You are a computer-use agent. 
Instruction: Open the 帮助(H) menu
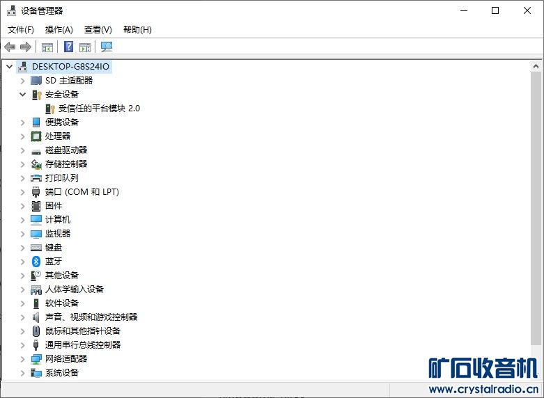(137, 30)
